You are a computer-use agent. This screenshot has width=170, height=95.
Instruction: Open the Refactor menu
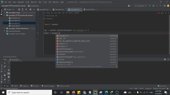tap(34, 2)
